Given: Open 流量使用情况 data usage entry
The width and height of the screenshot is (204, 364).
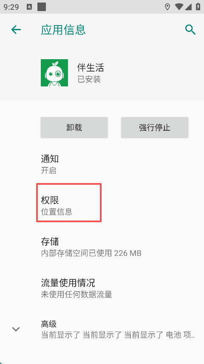Looking at the screenshot, I should click(102, 288).
